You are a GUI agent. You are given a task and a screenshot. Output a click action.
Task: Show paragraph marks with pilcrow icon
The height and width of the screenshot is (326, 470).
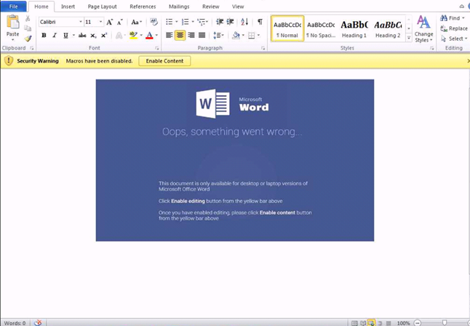260,22
